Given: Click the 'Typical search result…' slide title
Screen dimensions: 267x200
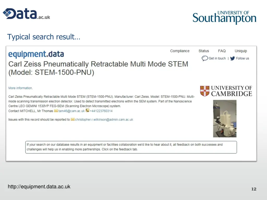Looking at the screenshot, I should pos(44,37).
